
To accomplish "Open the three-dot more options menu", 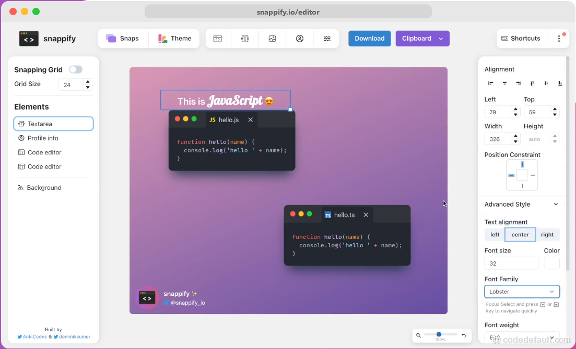I will click(x=559, y=39).
